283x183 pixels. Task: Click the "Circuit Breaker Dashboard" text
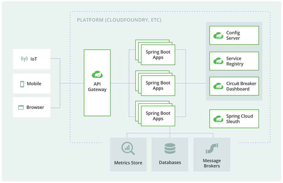[241, 86]
